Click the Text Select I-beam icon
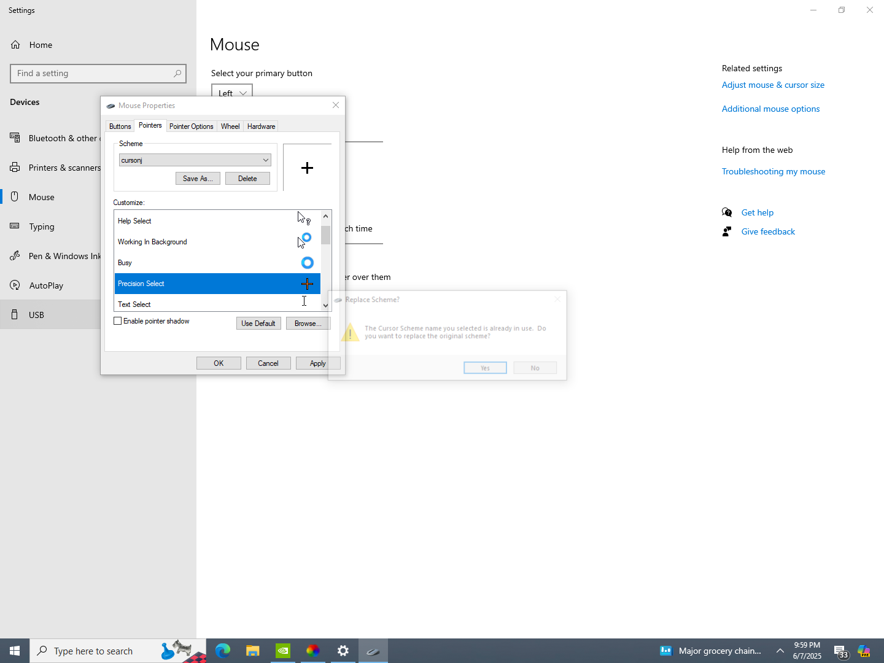Screen dimensions: 884x663 (x=304, y=301)
